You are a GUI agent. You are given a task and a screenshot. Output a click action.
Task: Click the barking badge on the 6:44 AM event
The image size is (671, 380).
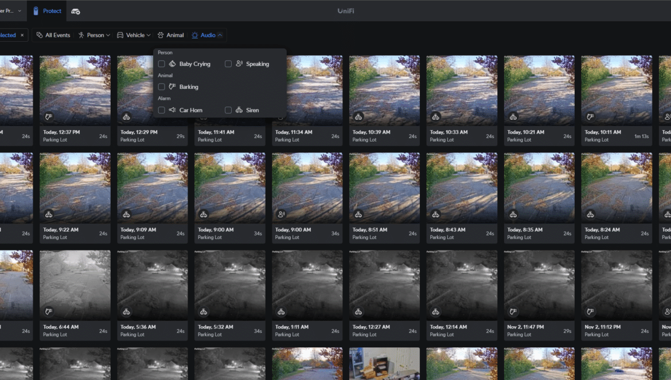pos(49,312)
